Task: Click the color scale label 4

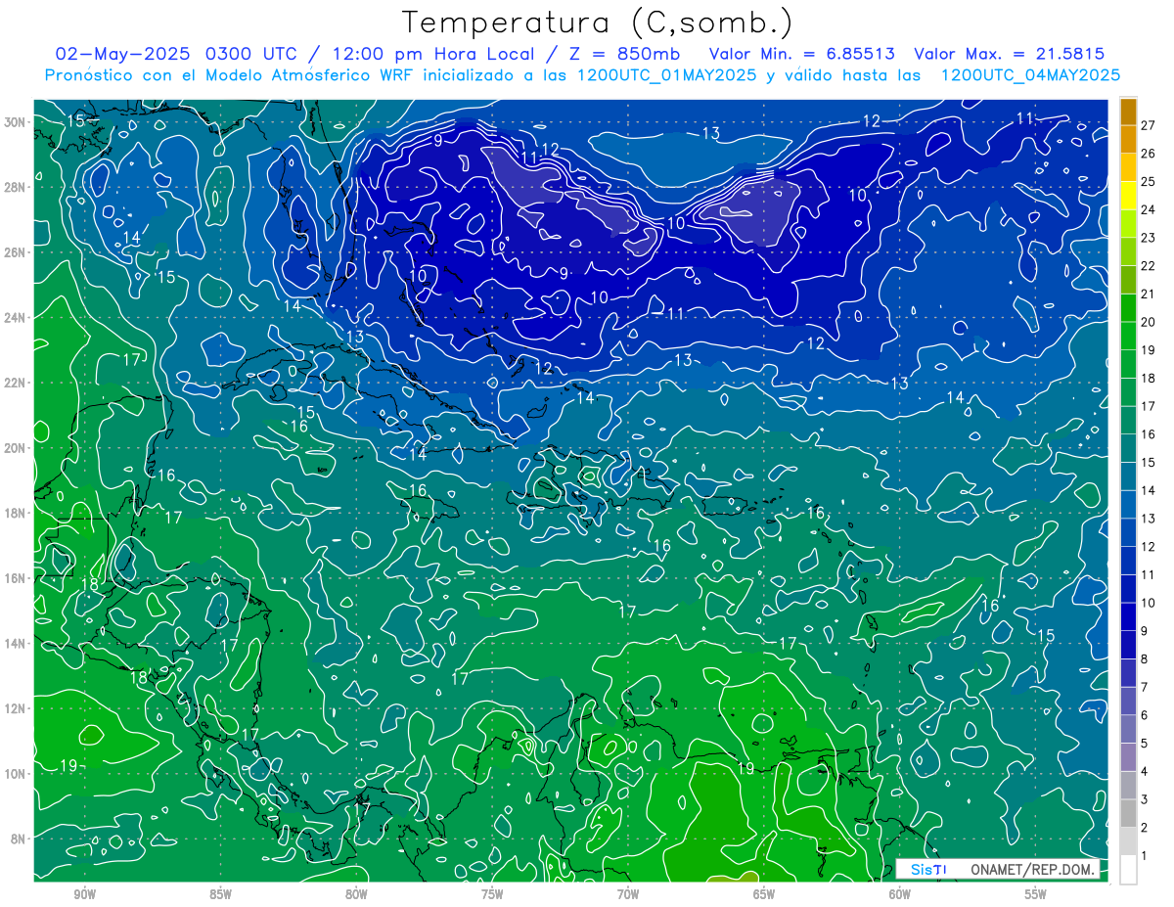Action: click(x=1146, y=771)
